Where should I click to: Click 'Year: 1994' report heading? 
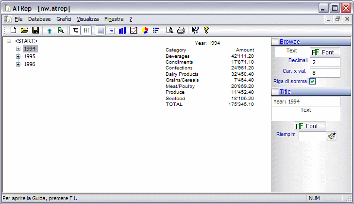coord(207,43)
